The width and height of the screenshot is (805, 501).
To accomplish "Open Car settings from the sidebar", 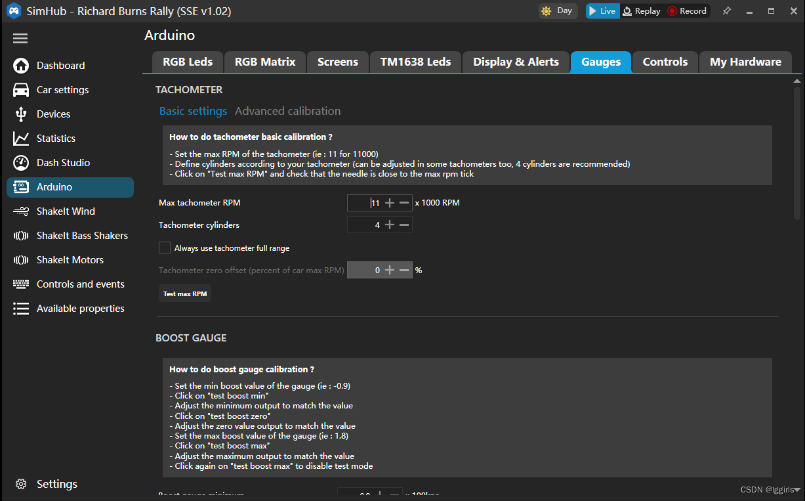I will 70,90.
